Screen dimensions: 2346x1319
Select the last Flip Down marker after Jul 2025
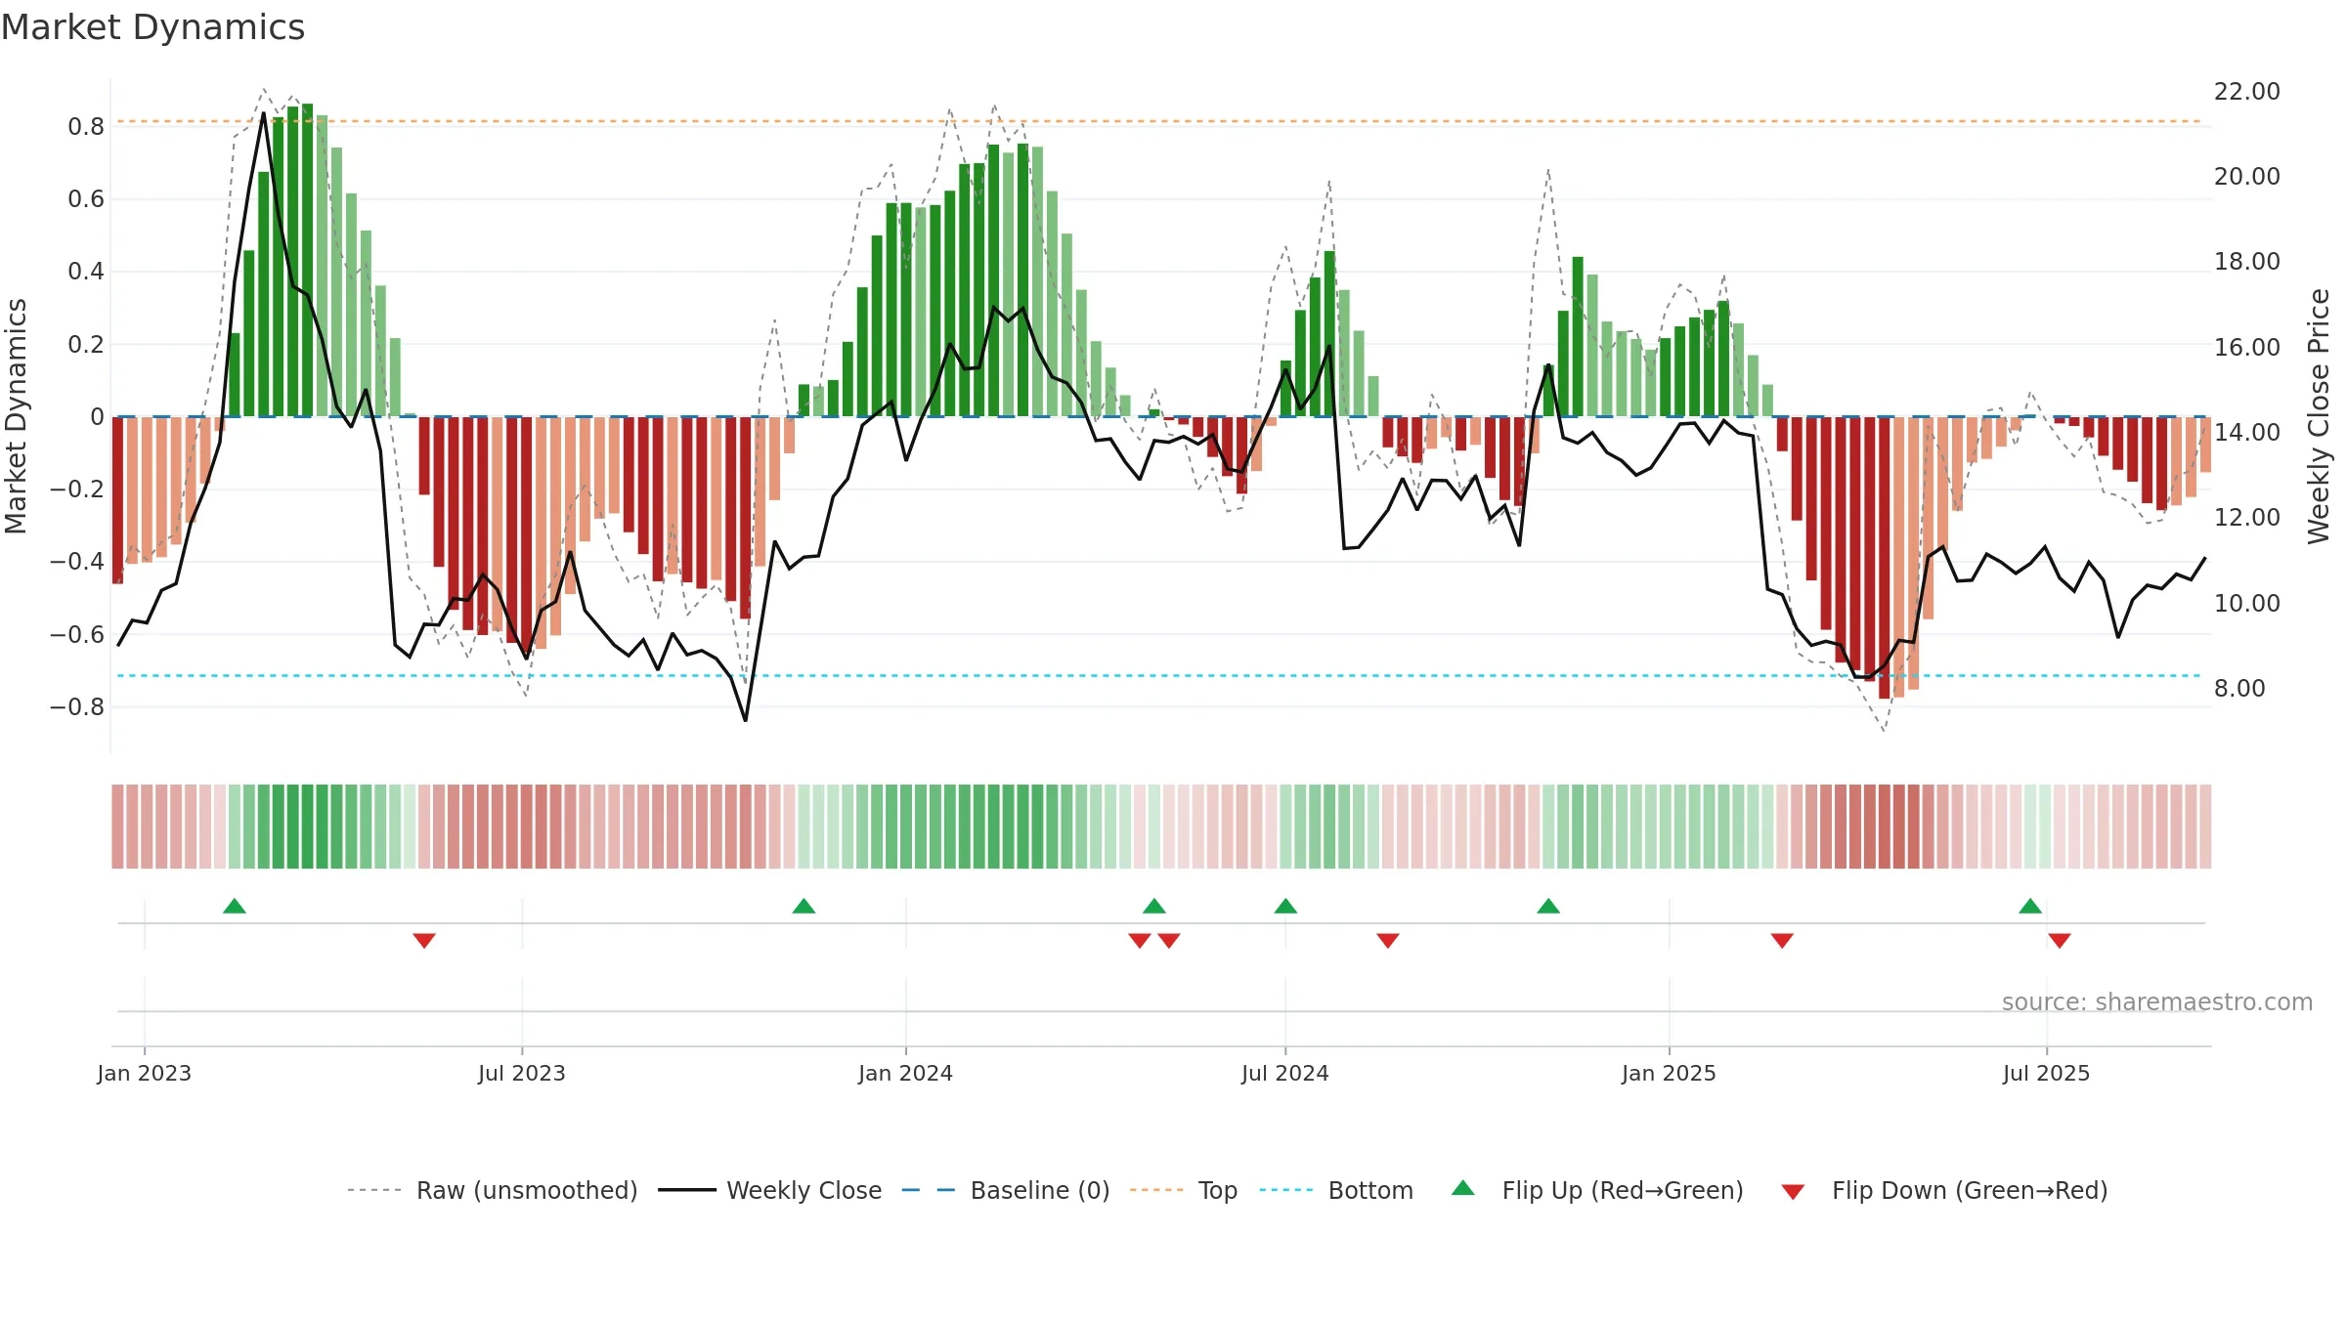pos(2060,941)
